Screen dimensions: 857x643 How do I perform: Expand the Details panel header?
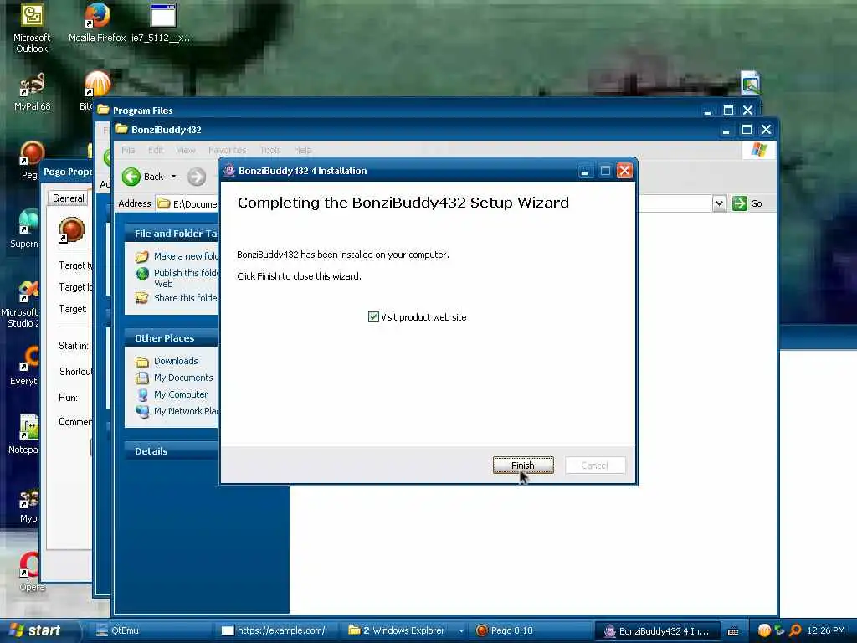tap(172, 451)
